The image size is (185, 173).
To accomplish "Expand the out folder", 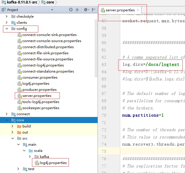I will click(x=12, y=132).
